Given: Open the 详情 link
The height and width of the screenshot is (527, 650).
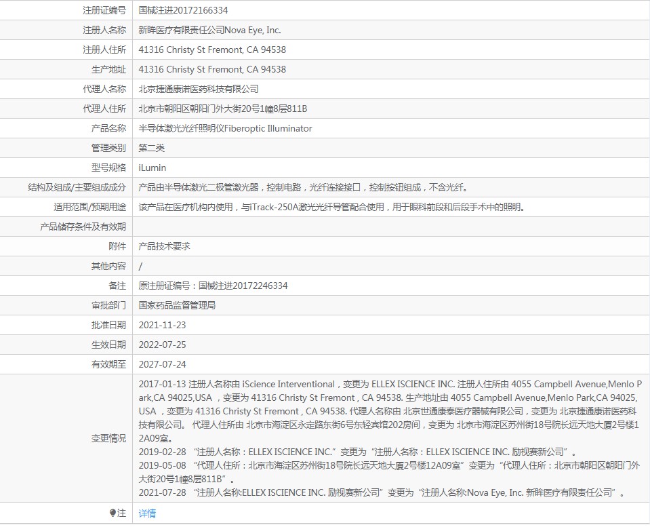Looking at the screenshot, I should (147, 513).
